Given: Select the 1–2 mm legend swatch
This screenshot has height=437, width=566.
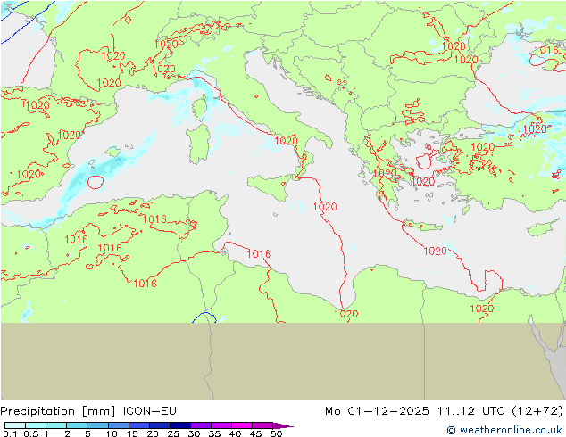Looking at the screenshot, I should pos(56,425).
